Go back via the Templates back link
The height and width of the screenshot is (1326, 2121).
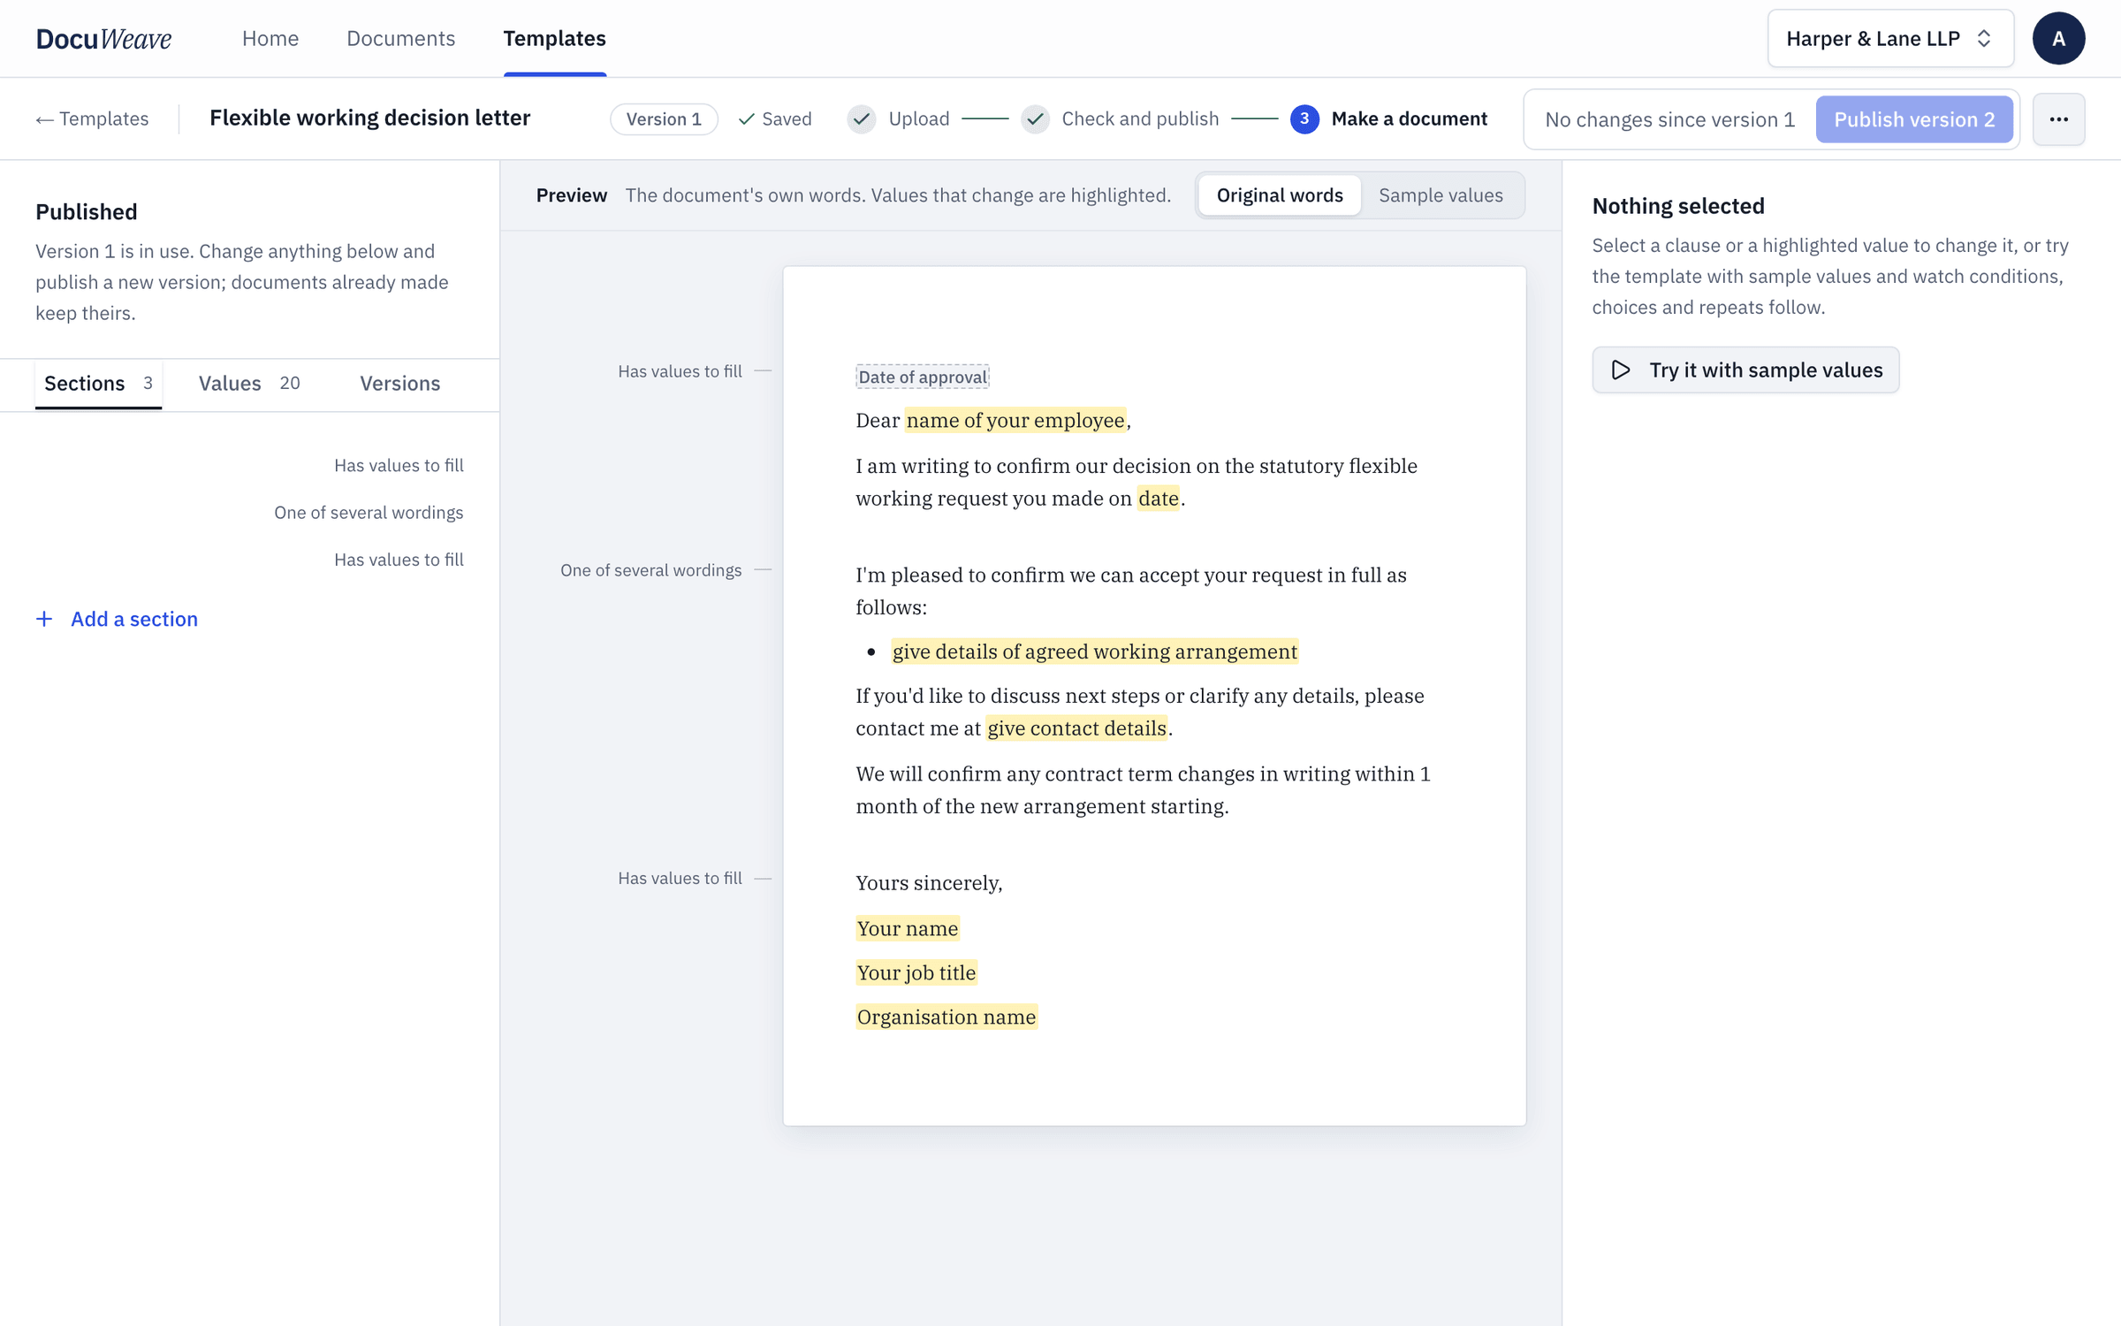click(92, 119)
